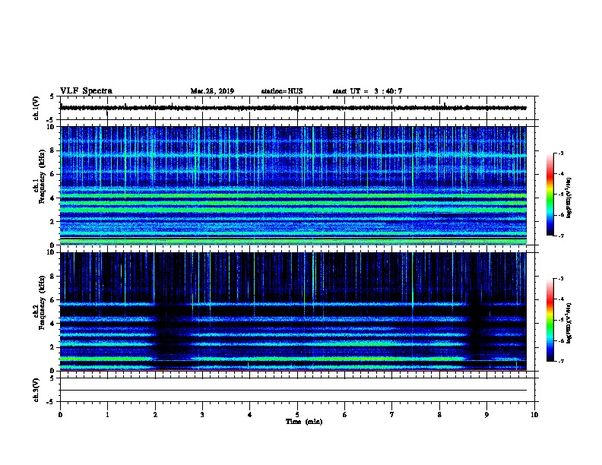Click the ch.1 voltage waveform trace

293,108
